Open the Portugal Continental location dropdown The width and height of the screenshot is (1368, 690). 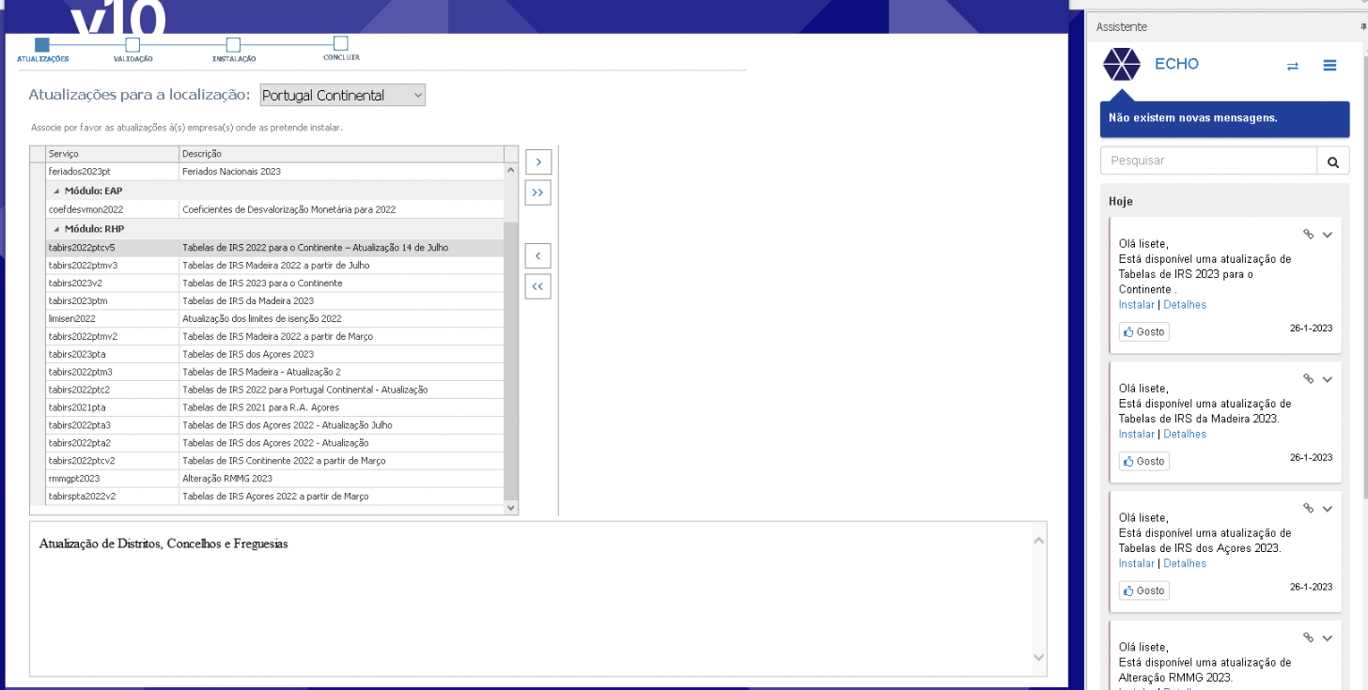point(342,96)
